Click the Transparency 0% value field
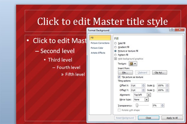 [157, 106]
